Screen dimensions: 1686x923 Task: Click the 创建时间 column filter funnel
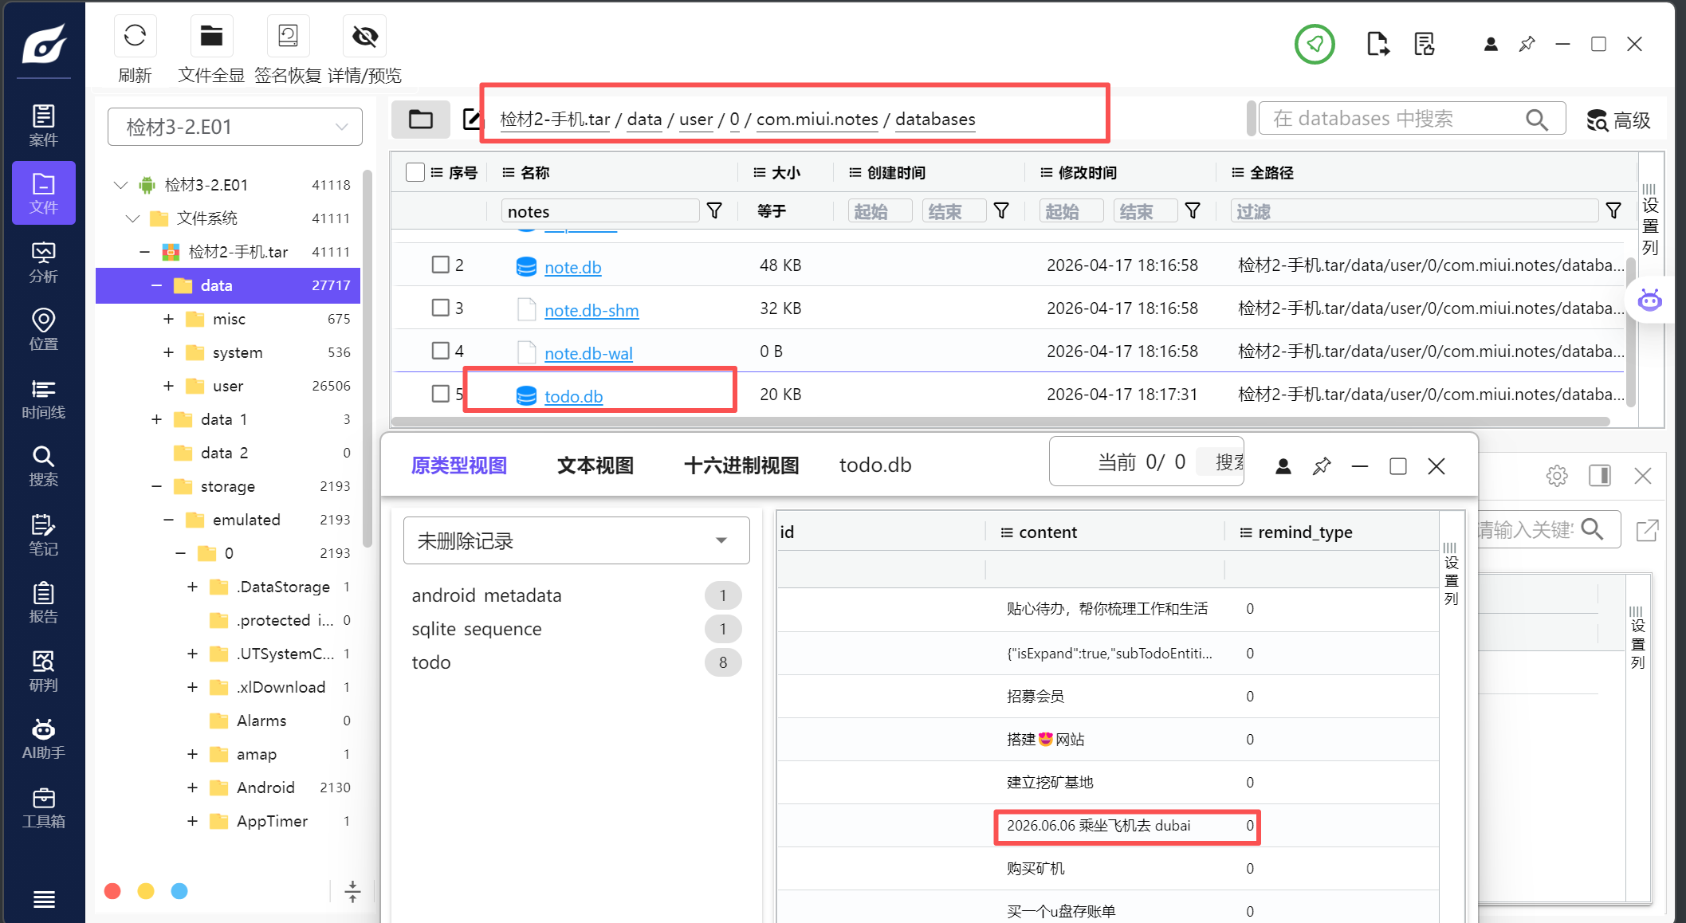[1001, 210]
